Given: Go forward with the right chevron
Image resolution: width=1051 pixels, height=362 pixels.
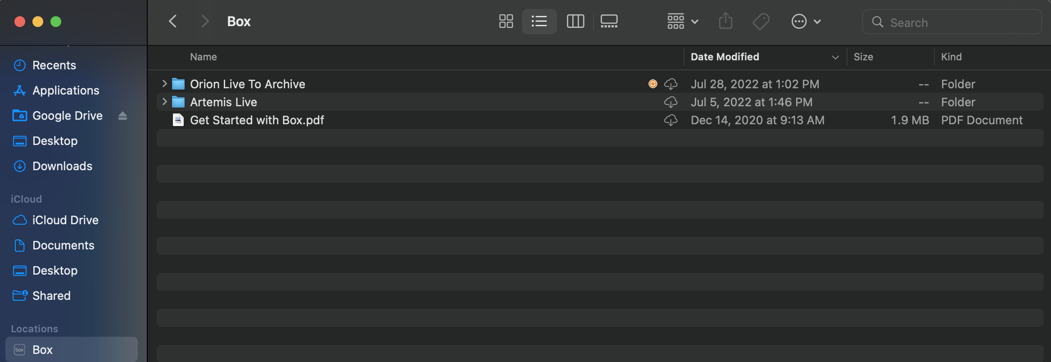Looking at the screenshot, I should 205,21.
